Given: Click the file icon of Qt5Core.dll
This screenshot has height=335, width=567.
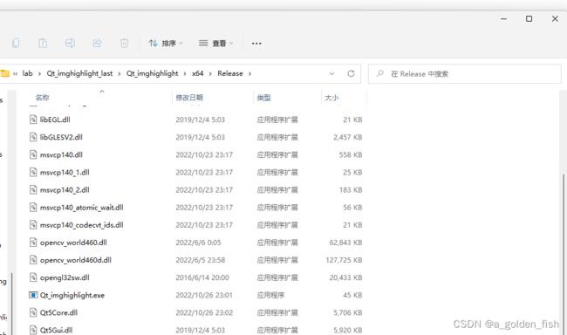Looking at the screenshot, I should [33, 312].
